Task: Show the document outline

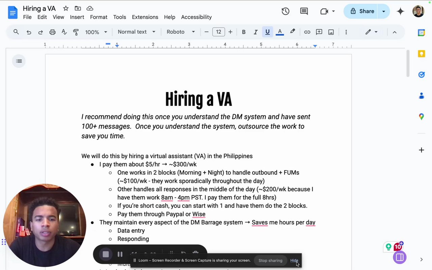Action: coord(19,61)
